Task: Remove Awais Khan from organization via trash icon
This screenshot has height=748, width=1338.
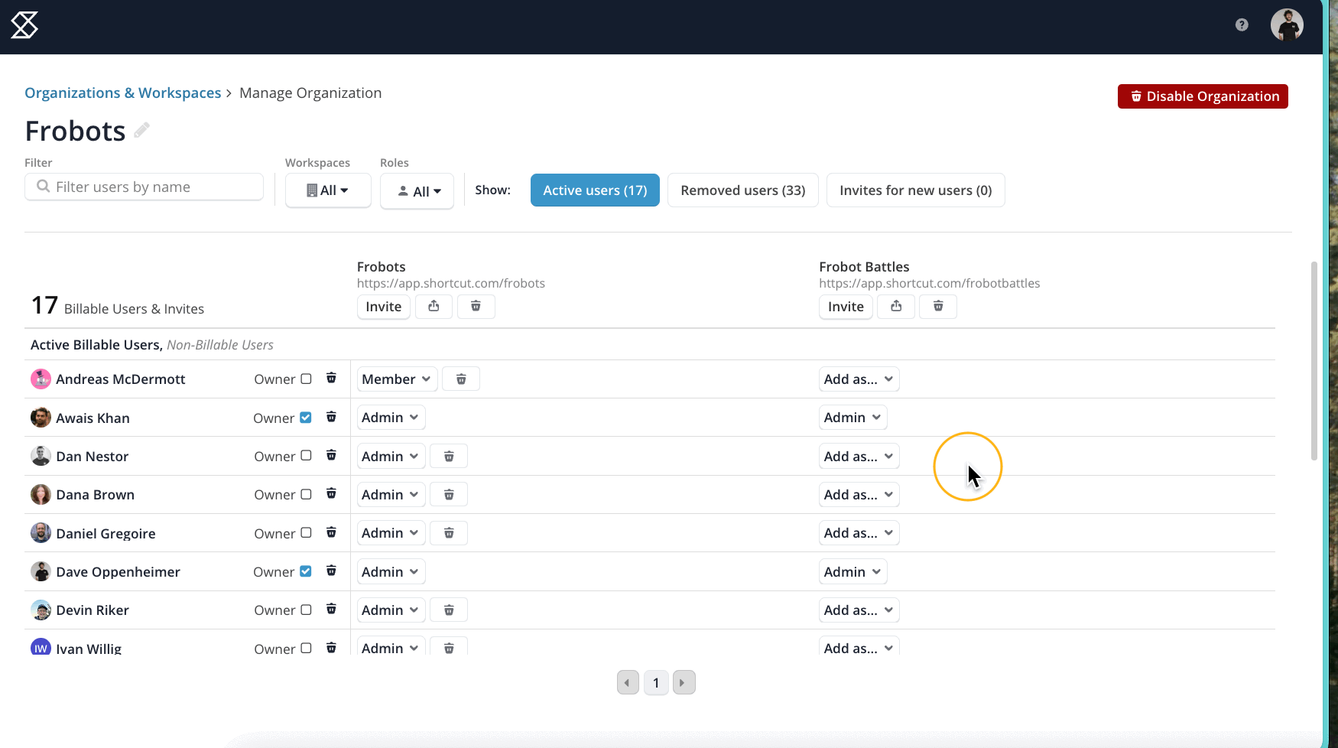Action: 331,417
